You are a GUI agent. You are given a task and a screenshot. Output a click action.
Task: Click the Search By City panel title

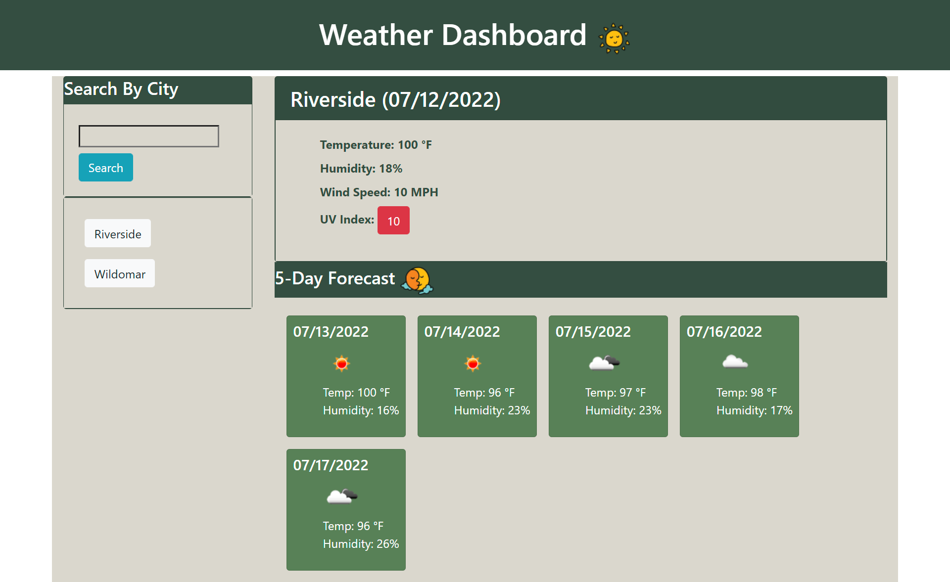point(121,90)
